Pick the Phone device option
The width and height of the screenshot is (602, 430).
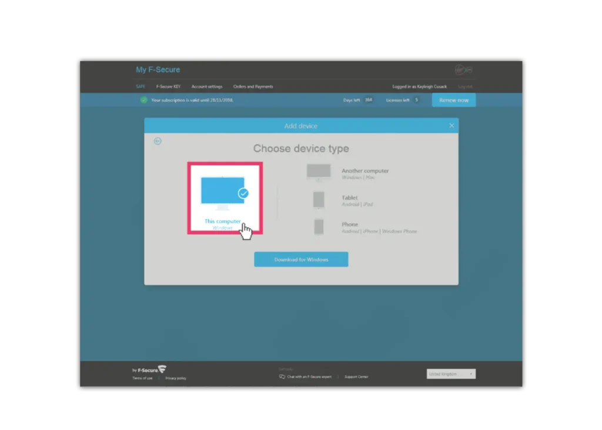(366, 227)
